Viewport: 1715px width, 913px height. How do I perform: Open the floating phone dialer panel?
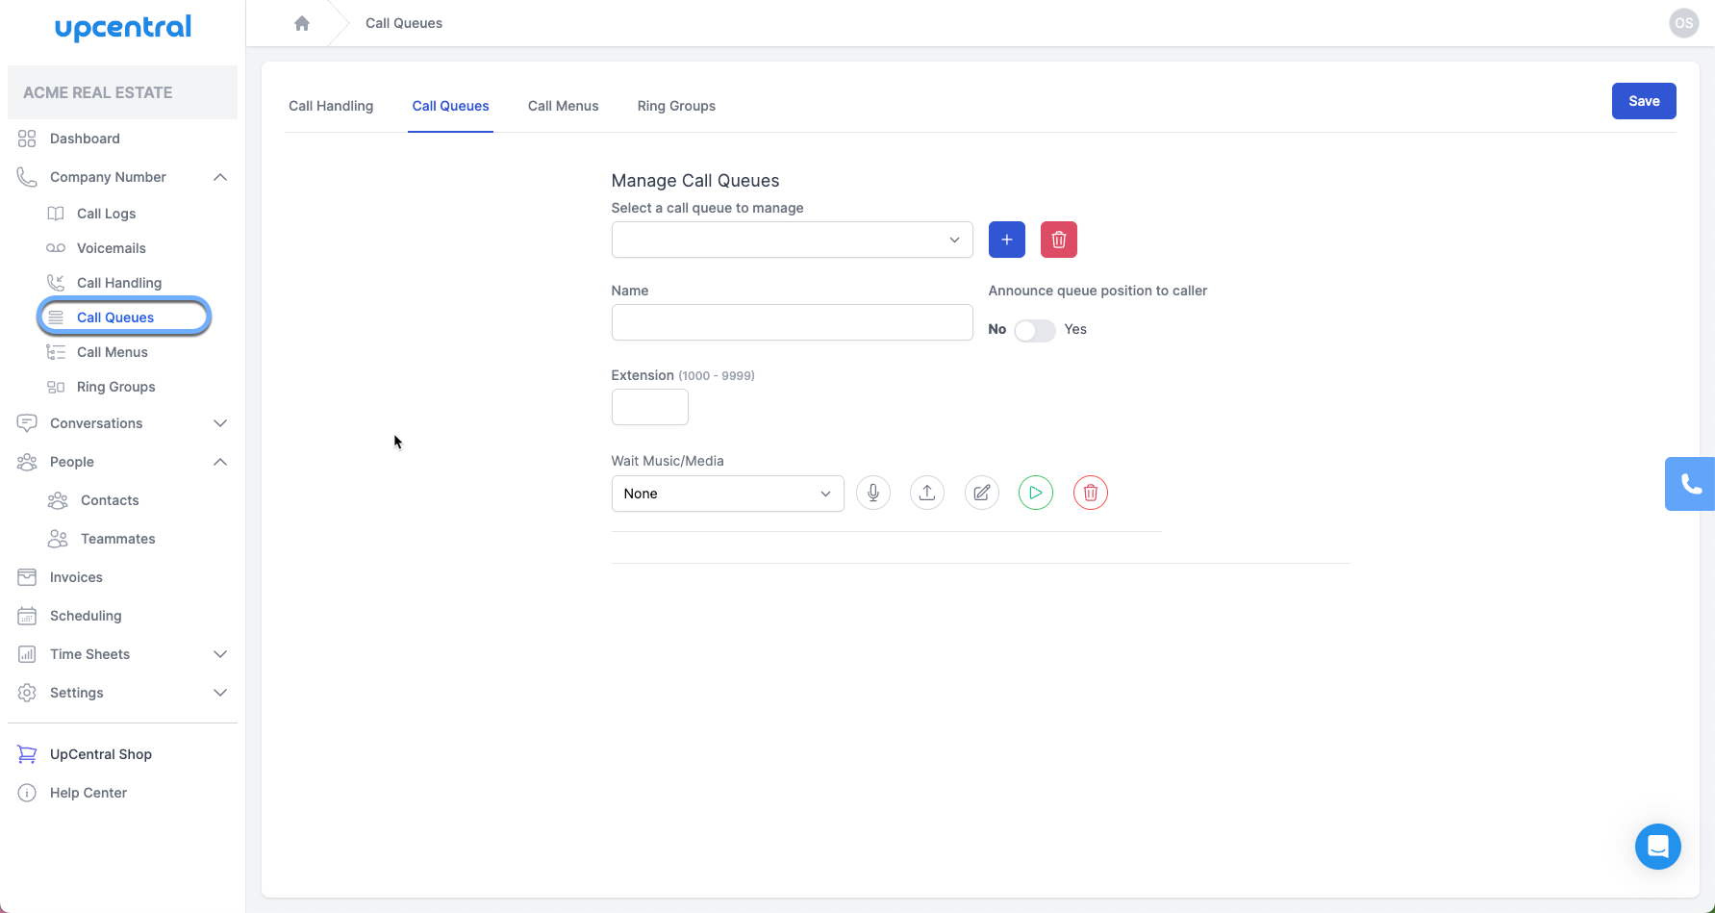click(1692, 484)
